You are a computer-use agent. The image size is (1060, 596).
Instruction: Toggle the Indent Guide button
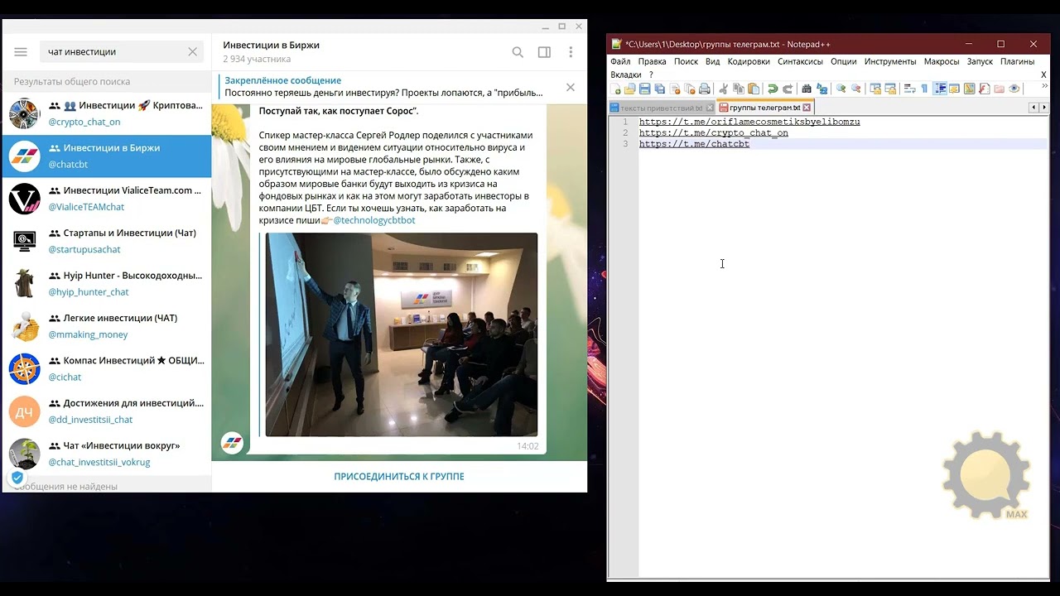pos(941,89)
